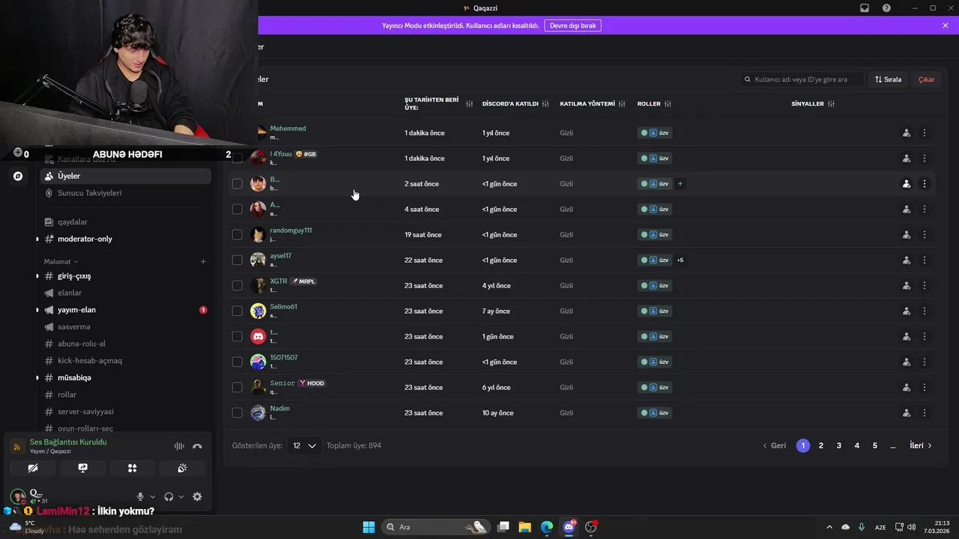Go to page 5 of members
959x539 pixels.
(x=875, y=445)
